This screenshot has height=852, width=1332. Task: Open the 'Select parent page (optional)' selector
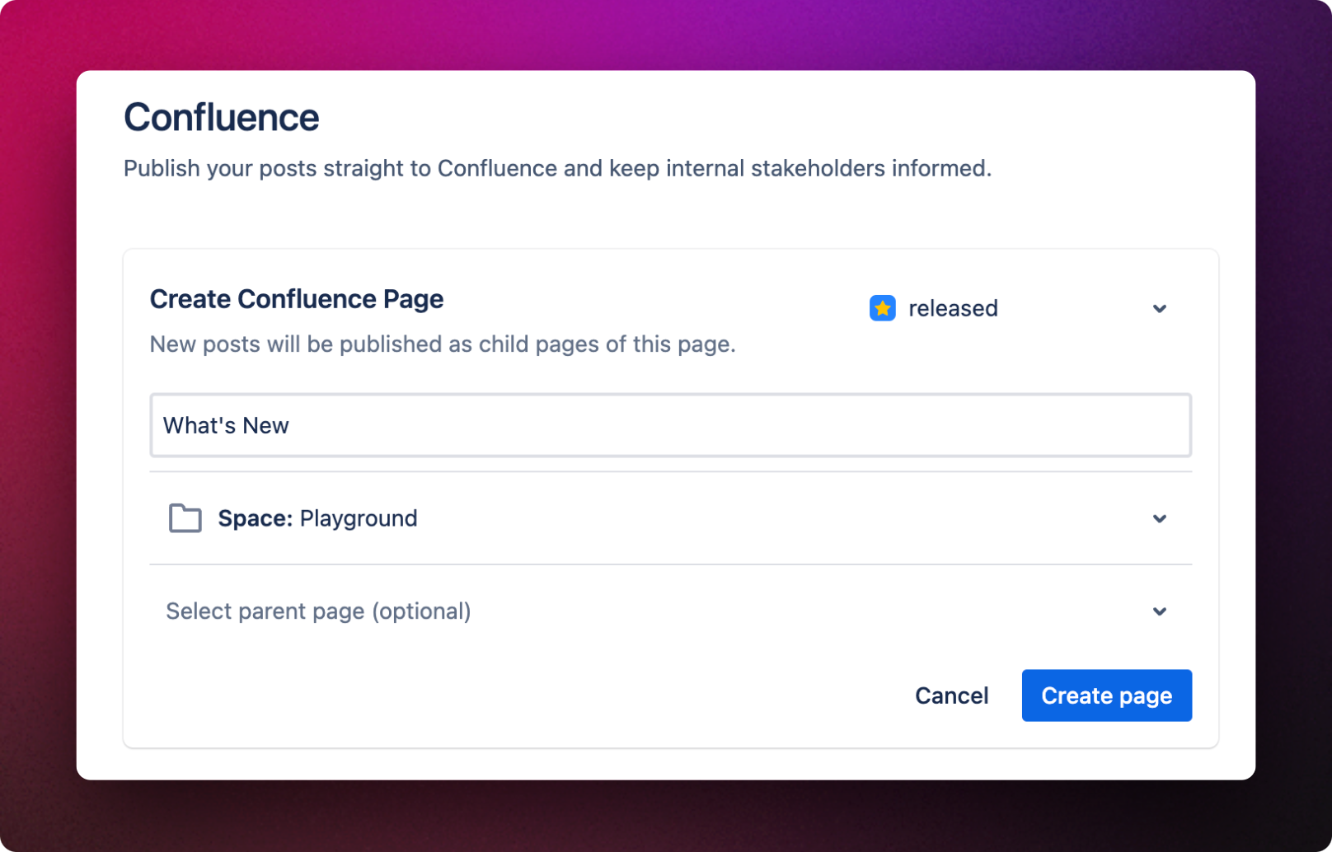coord(318,611)
